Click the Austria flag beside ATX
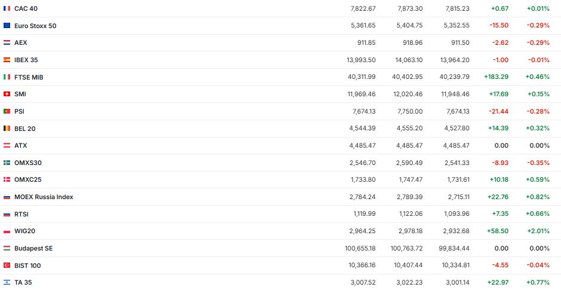561x290 pixels. [7, 145]
